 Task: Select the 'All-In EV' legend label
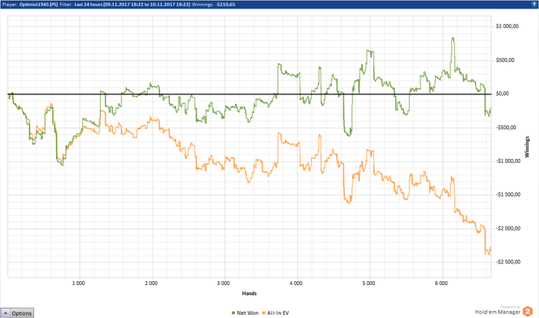tap(278, 313)
